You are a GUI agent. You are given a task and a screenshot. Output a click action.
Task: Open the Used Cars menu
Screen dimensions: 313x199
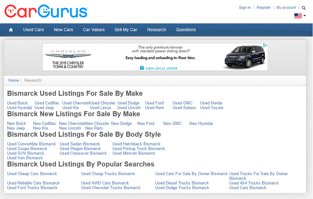[34, 30]
